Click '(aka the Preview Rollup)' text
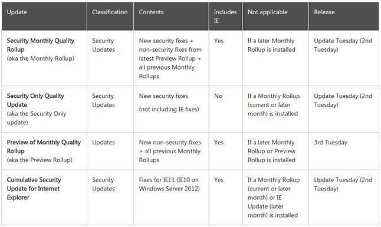This screenshot has width=381, height=227. pyautogui.click(x=40, y=160)
